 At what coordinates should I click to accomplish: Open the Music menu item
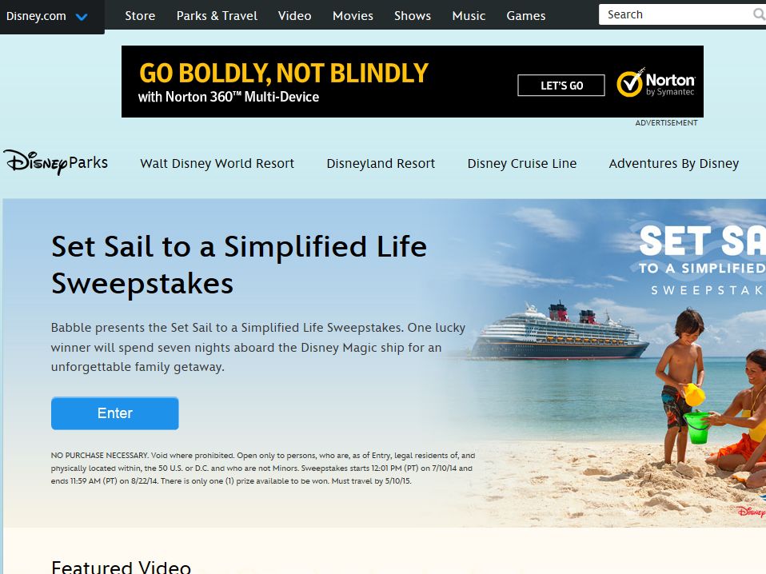coord(469,16)
